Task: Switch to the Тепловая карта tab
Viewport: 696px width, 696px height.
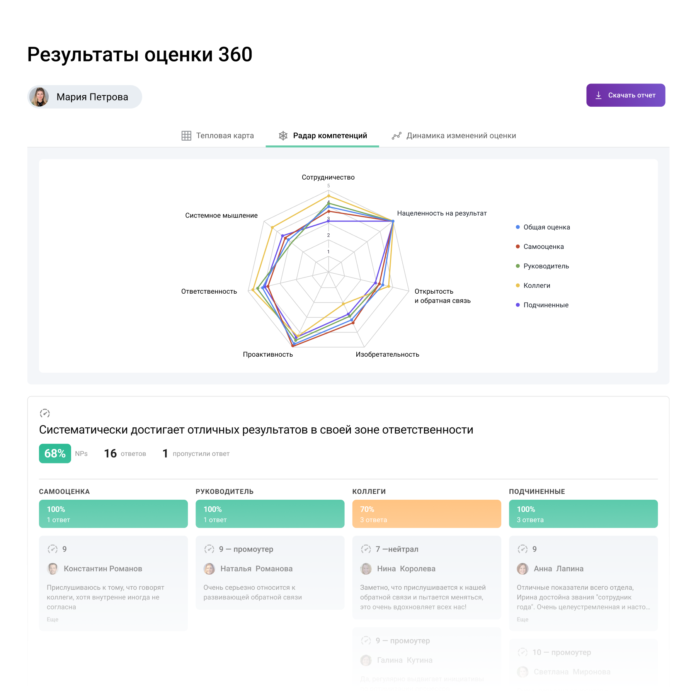Action: tap(225, 136)
